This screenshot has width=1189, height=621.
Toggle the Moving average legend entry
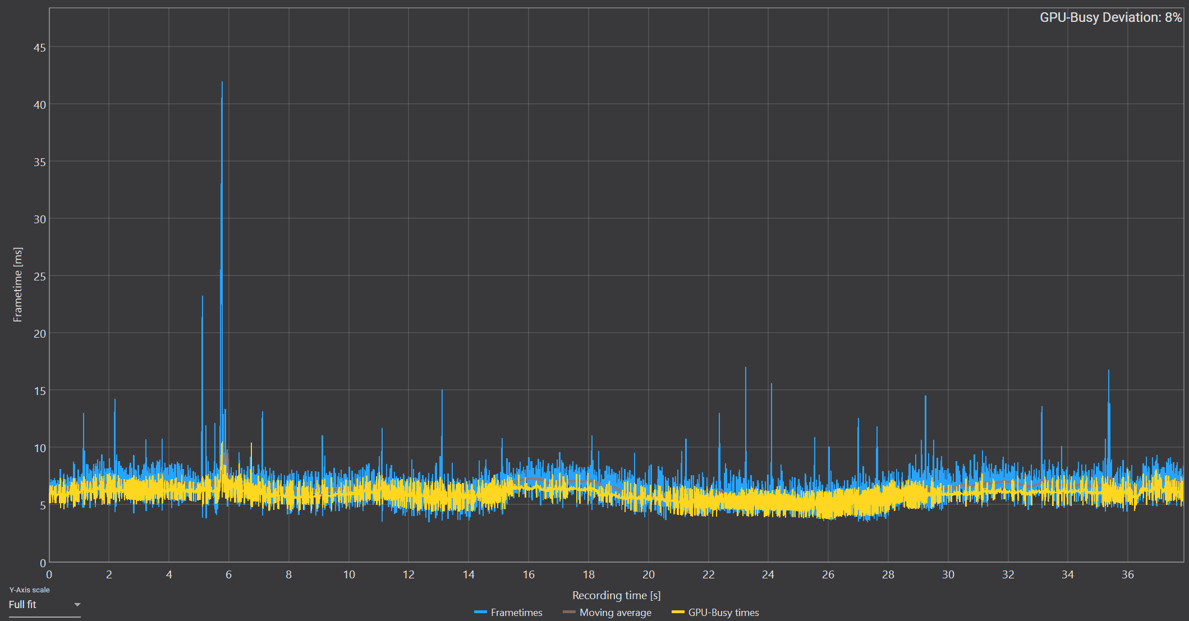(607, 613)
